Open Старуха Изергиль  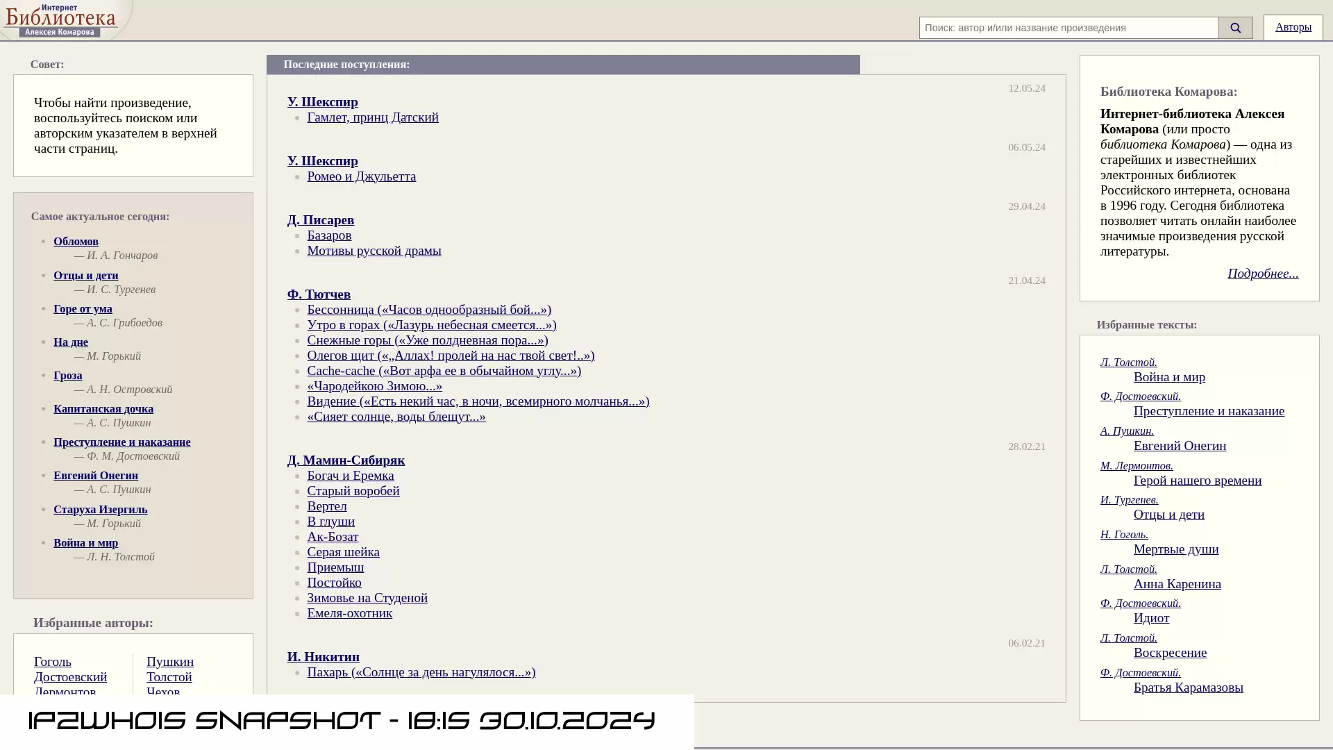(x=101, y=510)
